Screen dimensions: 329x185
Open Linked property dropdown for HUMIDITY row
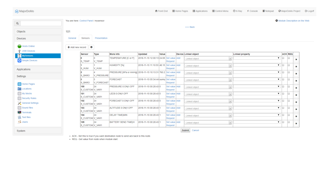257,65
